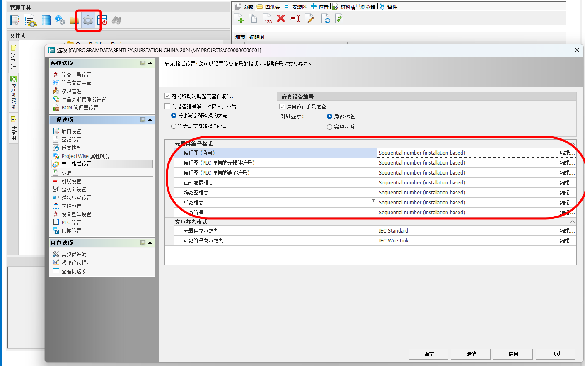Image resolution: width=585 pixels, height=366 pixels.
Task: Toggle 符号移动时调整元器件编号 checkbox
Action: click(167, 96)
